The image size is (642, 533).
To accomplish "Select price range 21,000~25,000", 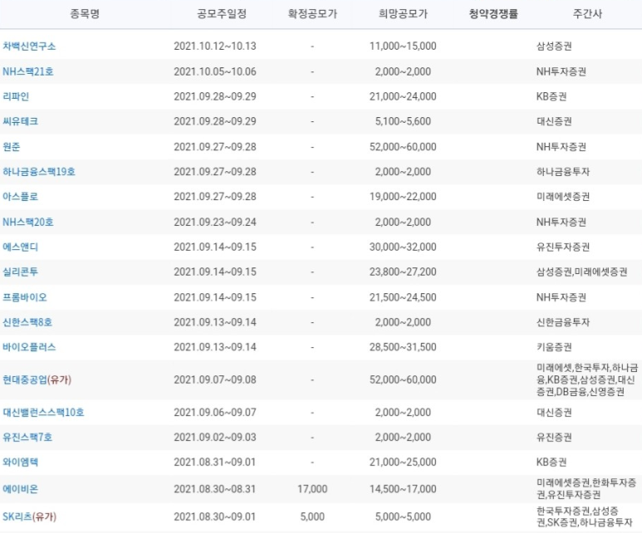I will coord(403,462).
